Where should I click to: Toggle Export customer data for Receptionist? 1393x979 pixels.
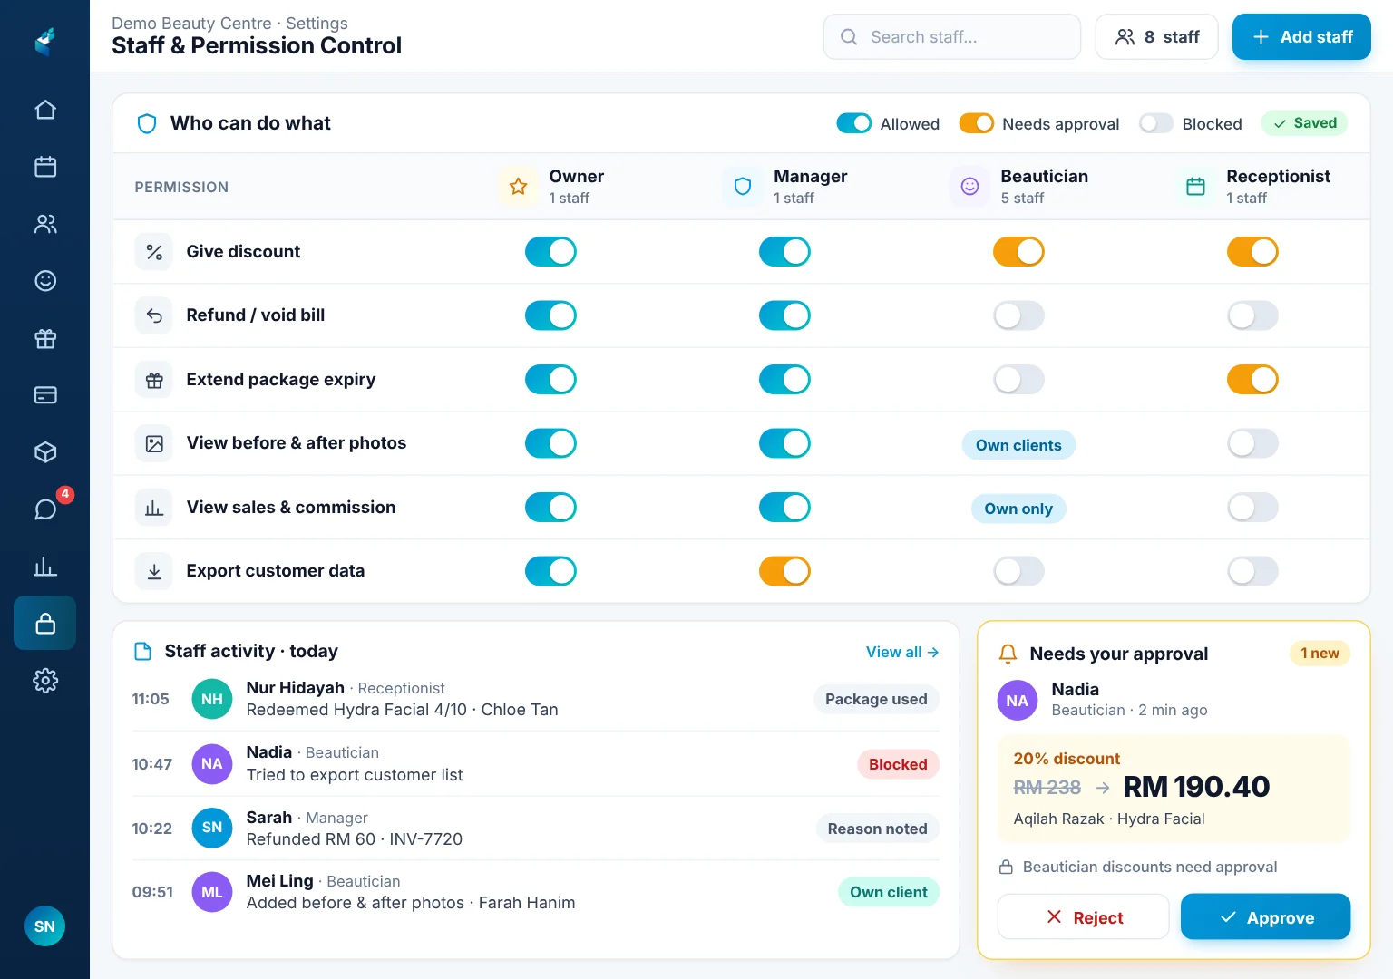pos(1252,571)
